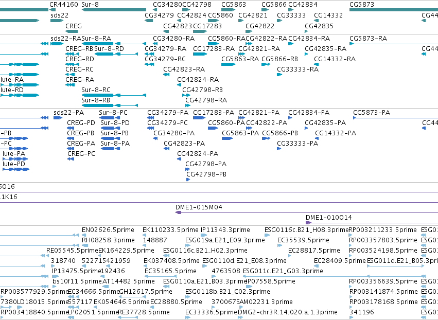Click the CG34279-PC protein label
Screen dimensions: 438x320
[168, 123]
